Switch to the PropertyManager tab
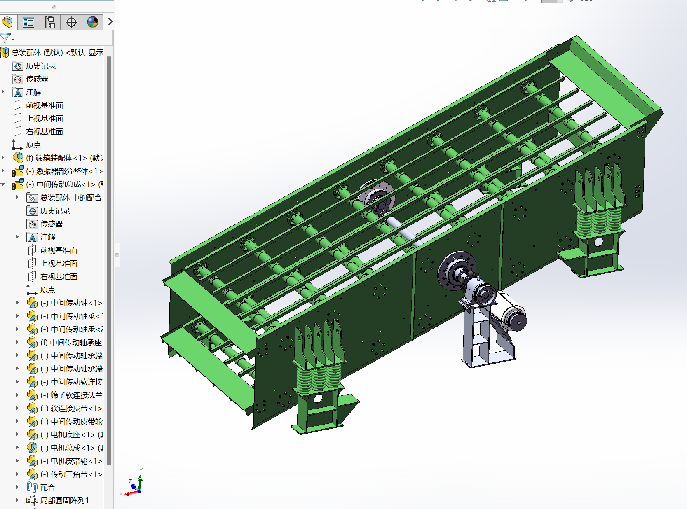This screenshot has width=687, height=509. [28, 22]
